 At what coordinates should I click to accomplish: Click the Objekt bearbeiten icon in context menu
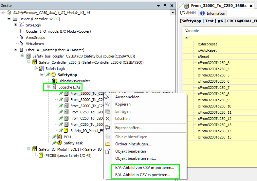(107, 151)
